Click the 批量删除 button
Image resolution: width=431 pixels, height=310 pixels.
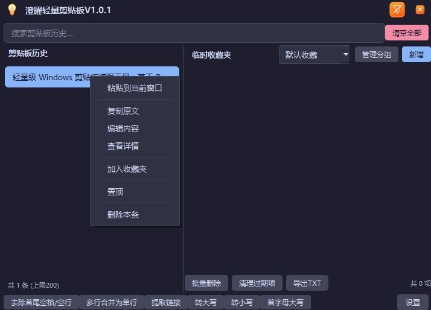(206, 283)
